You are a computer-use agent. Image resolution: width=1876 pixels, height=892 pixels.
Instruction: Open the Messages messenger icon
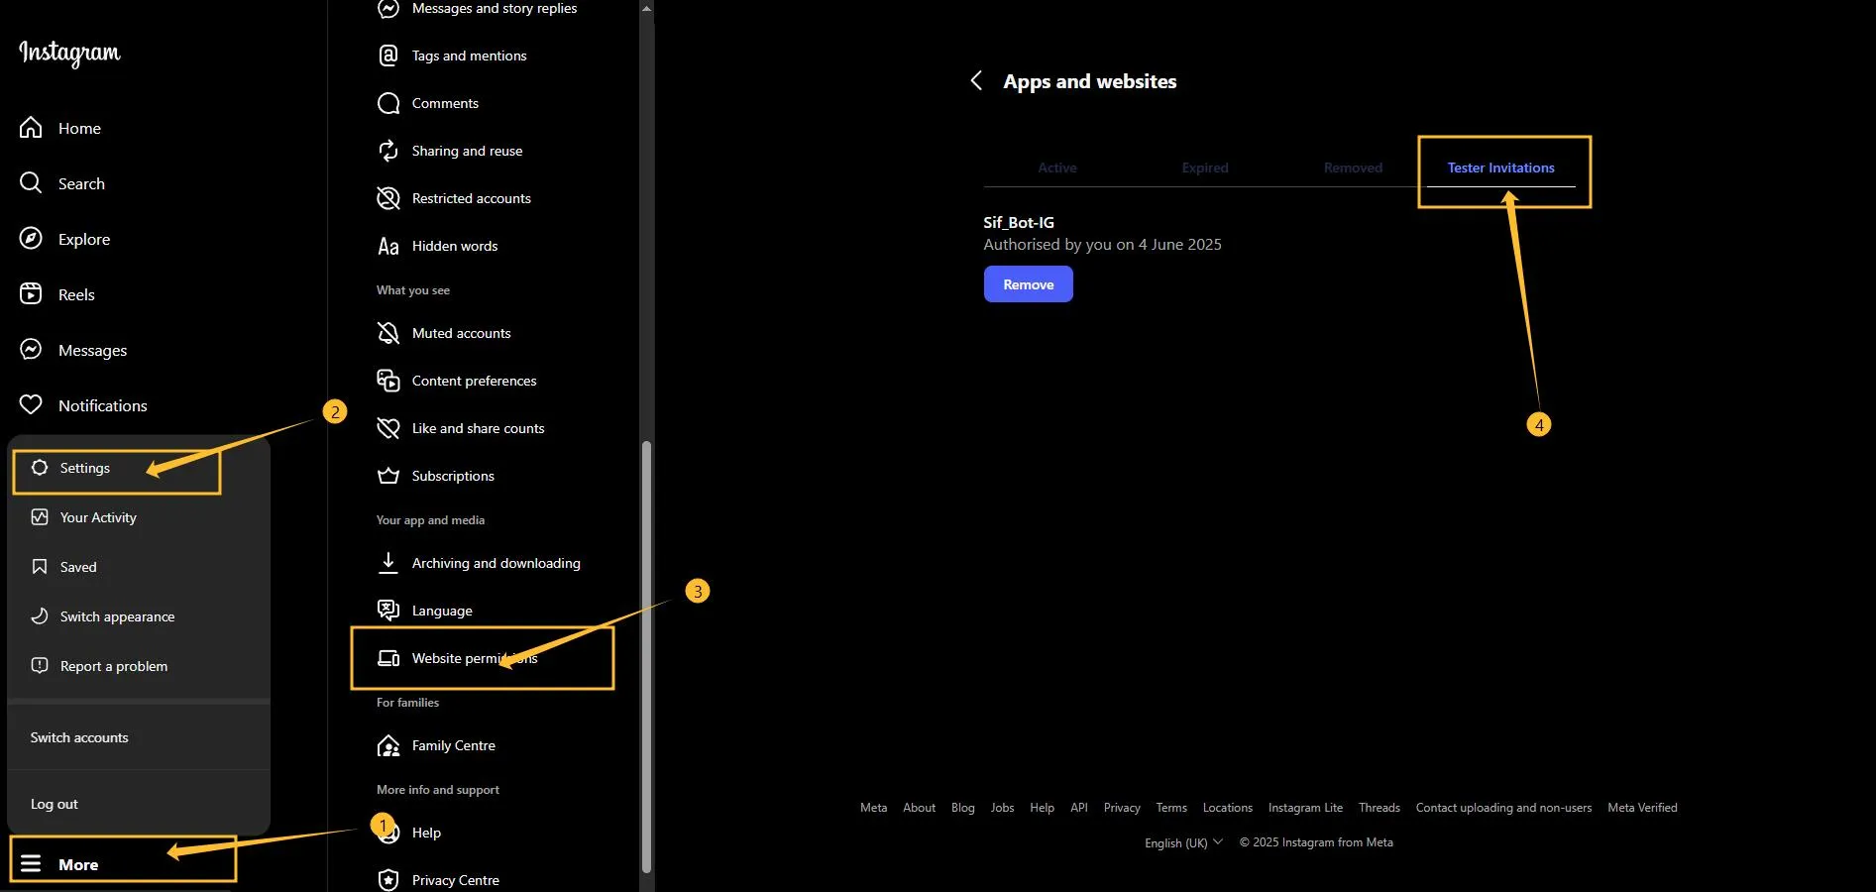coord(31,350)
